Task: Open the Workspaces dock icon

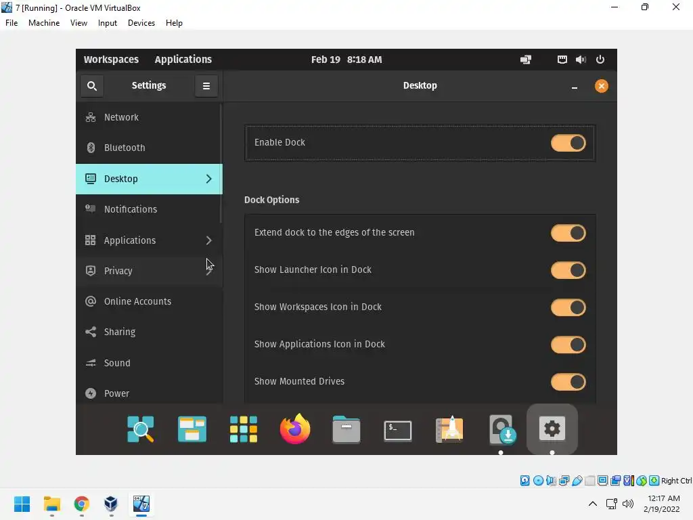Action: (x=192, y=429)
